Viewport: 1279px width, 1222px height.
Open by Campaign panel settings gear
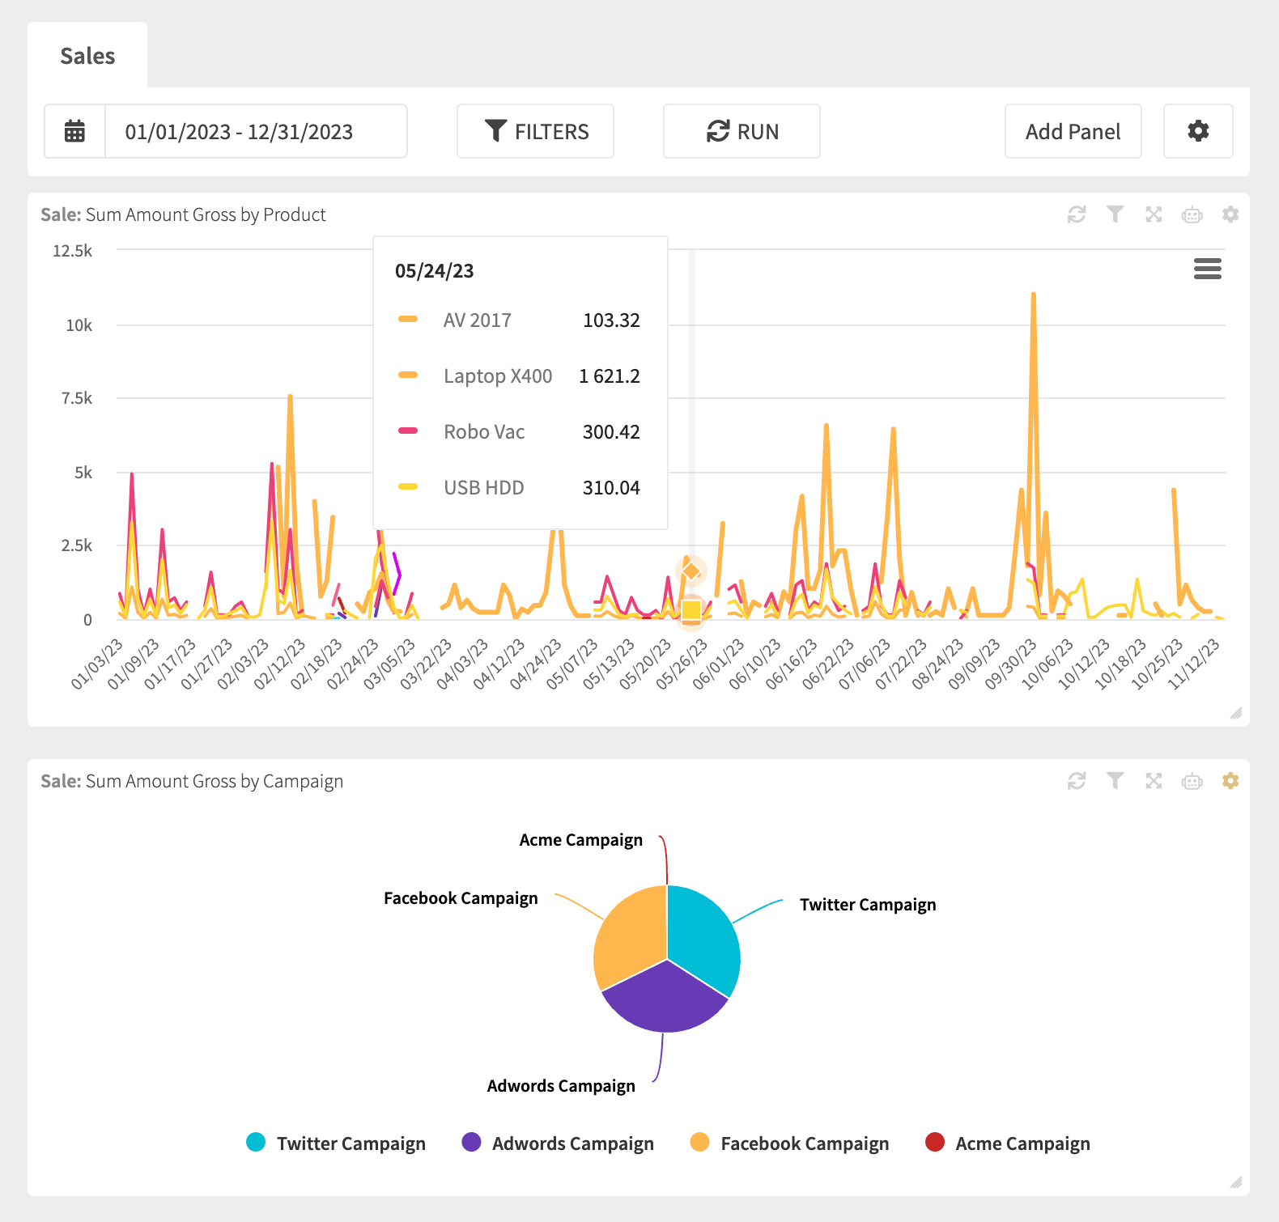1230,781
